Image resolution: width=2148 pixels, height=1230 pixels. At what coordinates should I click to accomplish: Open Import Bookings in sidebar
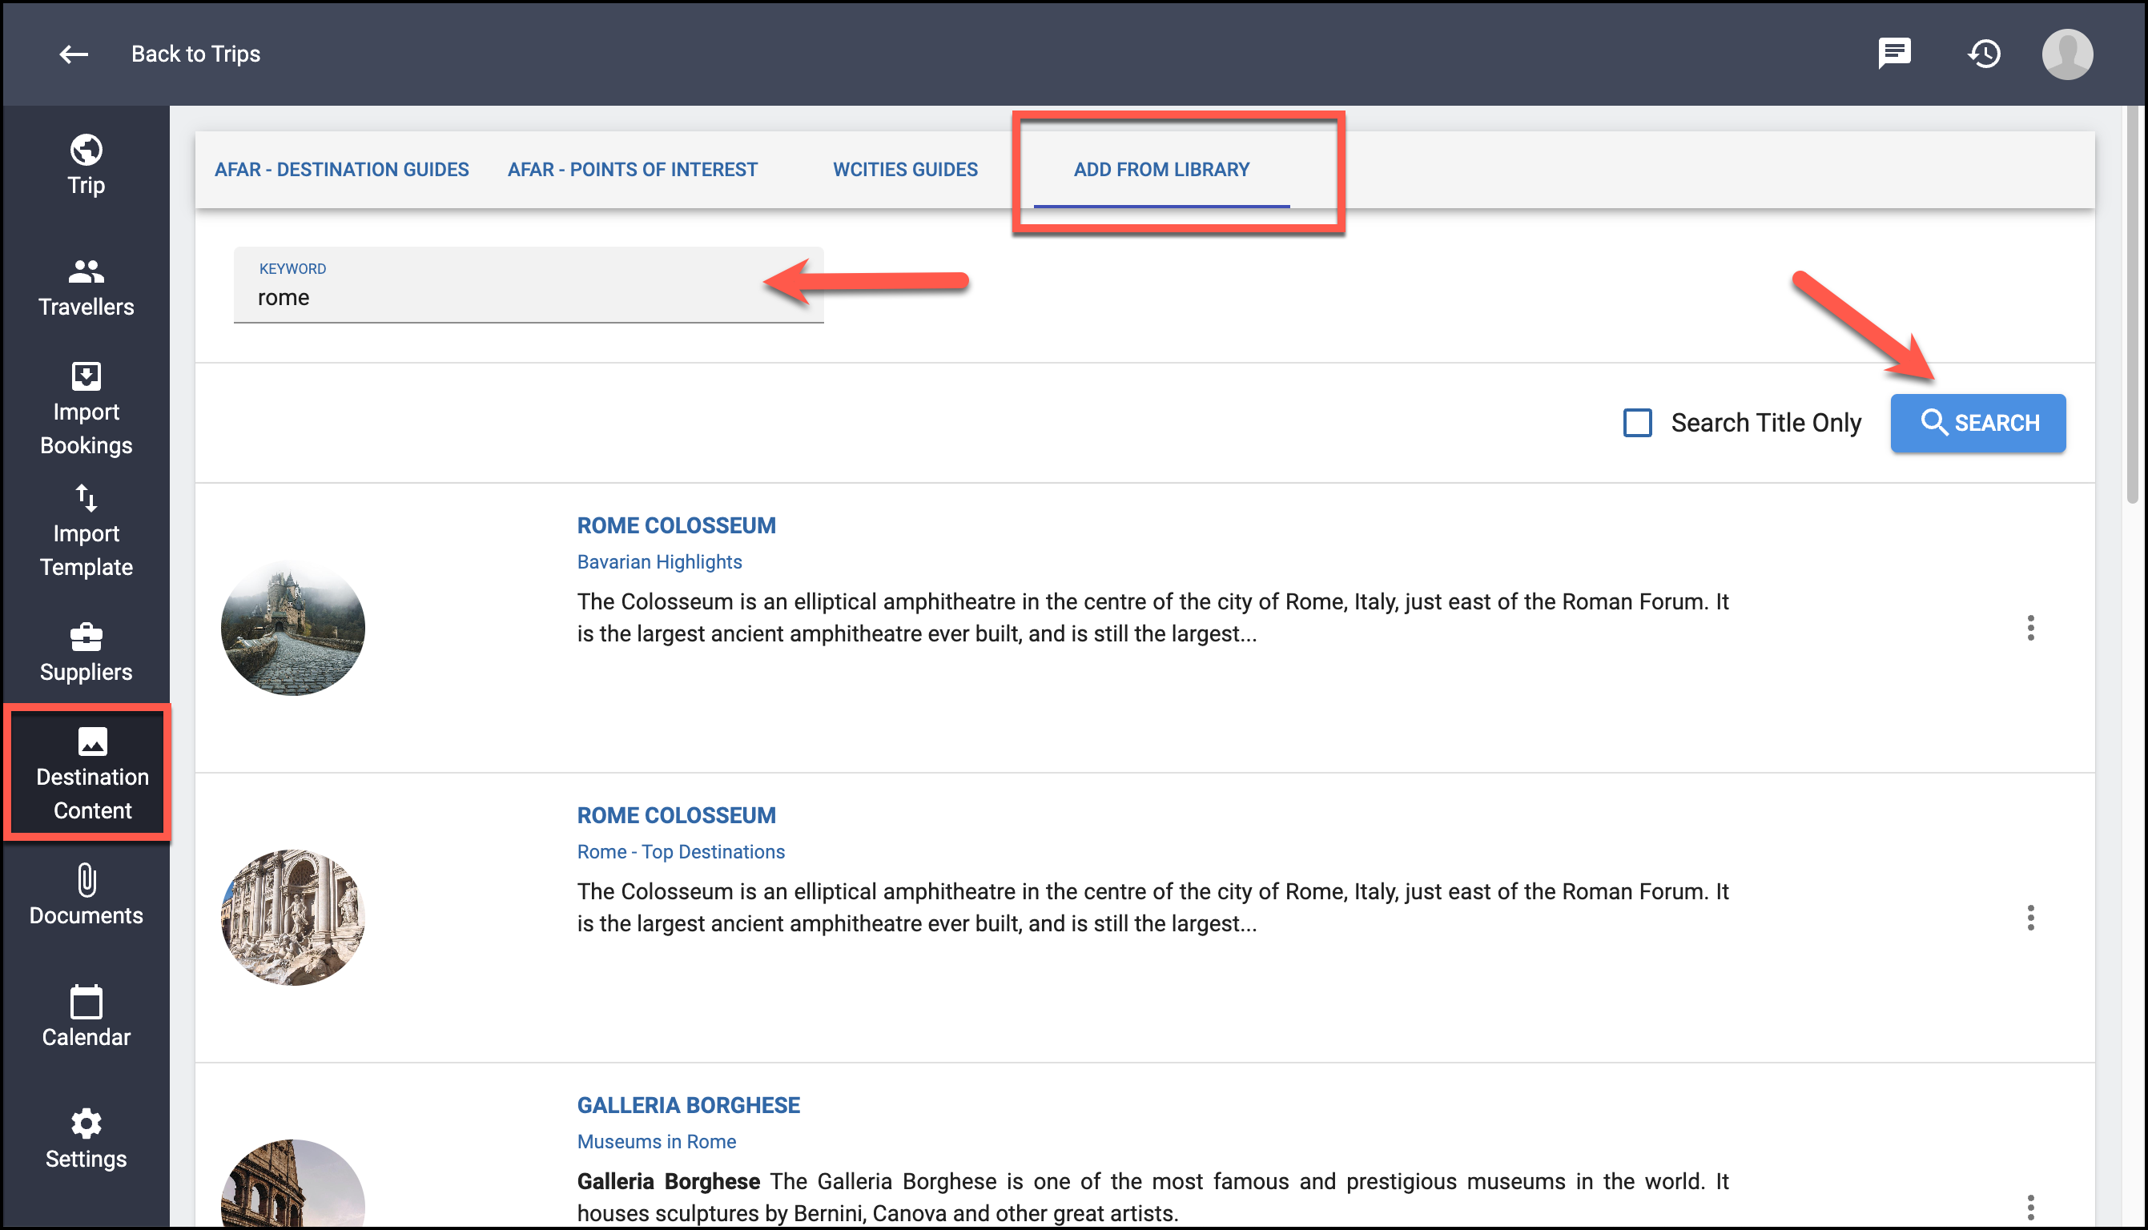click(86, 410)
